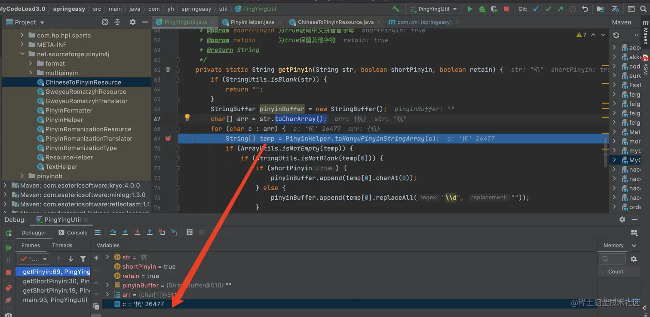Image resolution: width=650 pixels, height=317 pixels.
Task: Click Git update project arrow
Action: pos(536,9)
